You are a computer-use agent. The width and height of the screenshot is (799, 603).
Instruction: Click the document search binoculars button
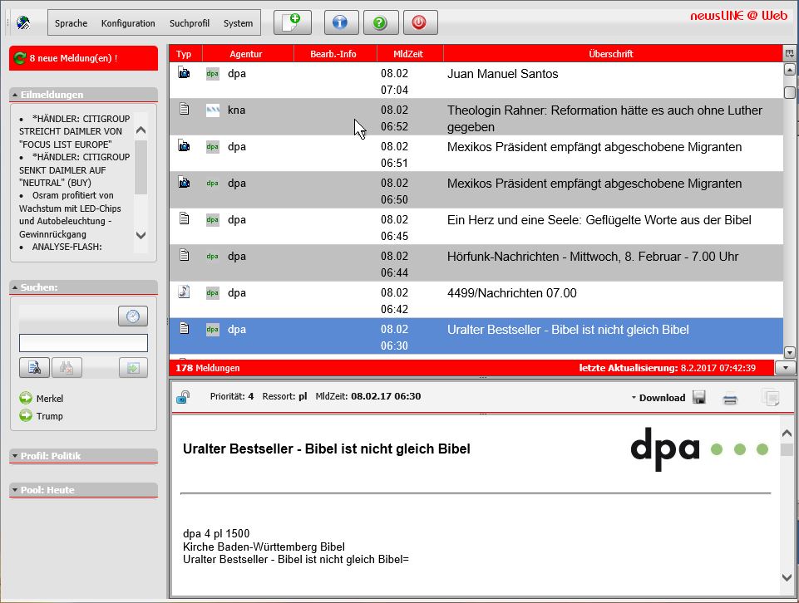pyautogui.click(x=35, y=367)
